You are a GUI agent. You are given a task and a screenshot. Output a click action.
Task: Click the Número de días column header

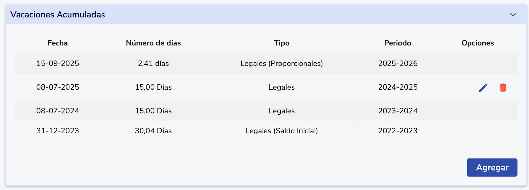[x=153, y=43]
